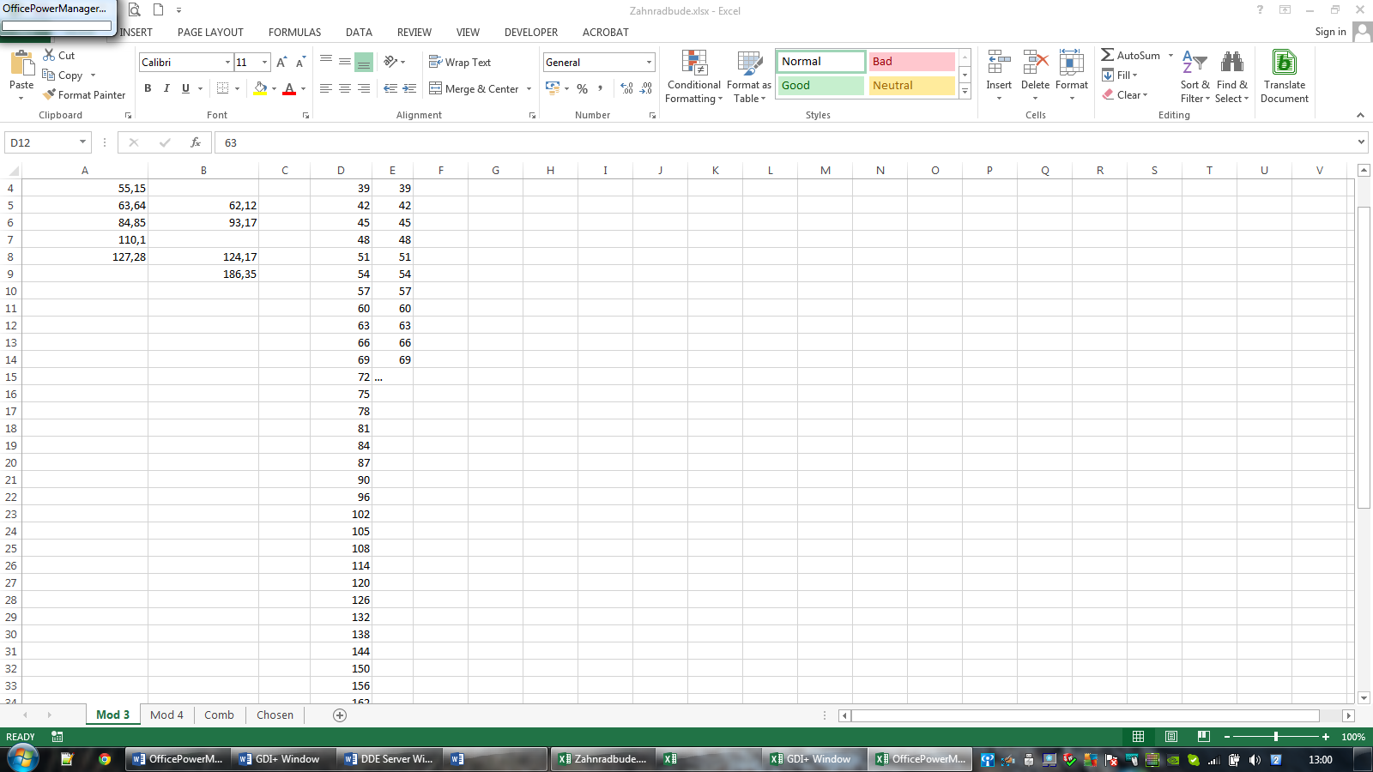
Task: Toggle Italic formatting
Action: point(166,88)
